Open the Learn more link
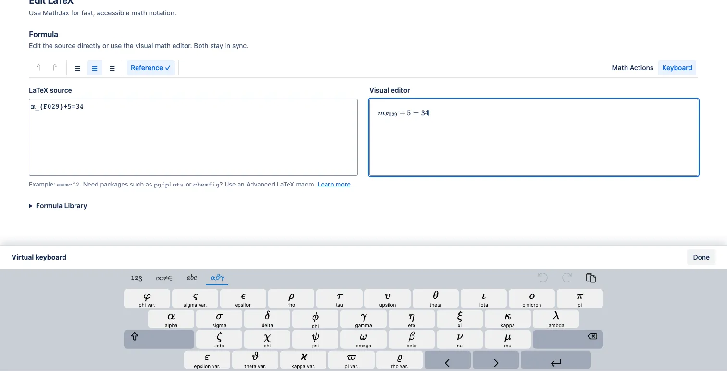This screenshot has width=727, height=371. point(334,185)
